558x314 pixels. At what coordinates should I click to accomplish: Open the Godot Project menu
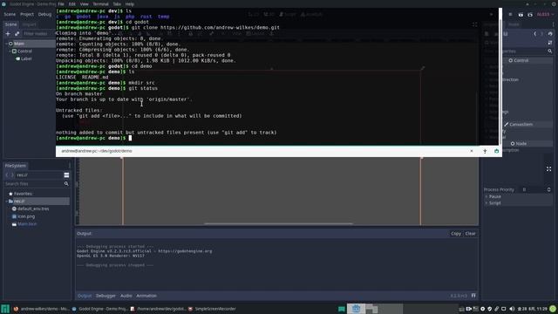(27, 14)
